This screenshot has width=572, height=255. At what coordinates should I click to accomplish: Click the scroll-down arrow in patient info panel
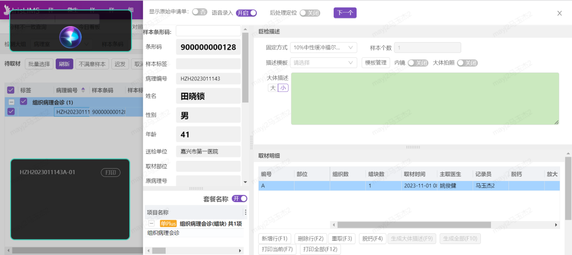click(245, 182)
